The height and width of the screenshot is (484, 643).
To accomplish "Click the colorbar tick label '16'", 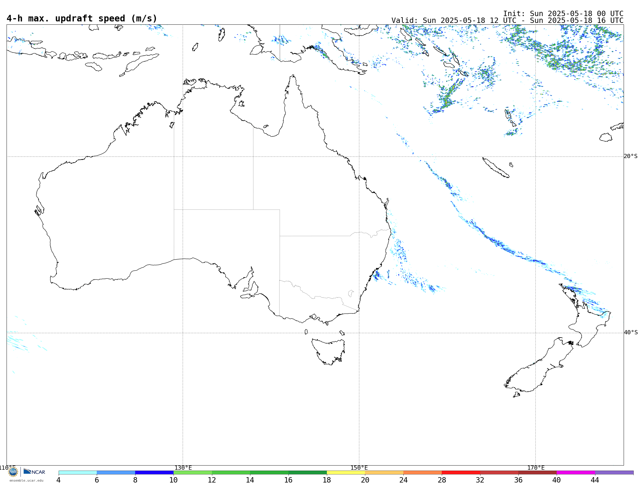I will point(288,480).
